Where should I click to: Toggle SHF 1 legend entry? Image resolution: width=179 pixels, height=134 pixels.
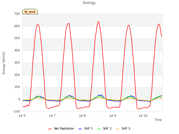86,128
